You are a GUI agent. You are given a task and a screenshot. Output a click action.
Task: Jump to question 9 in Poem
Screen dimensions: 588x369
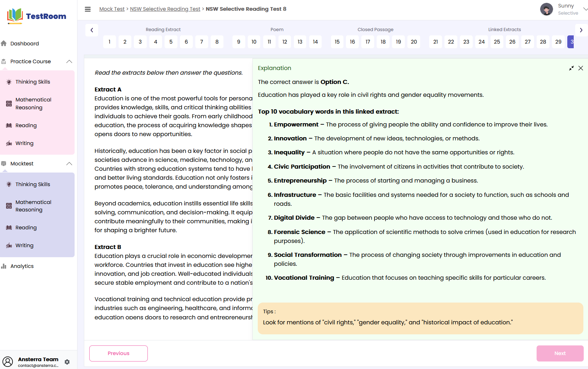pos(238,42)
